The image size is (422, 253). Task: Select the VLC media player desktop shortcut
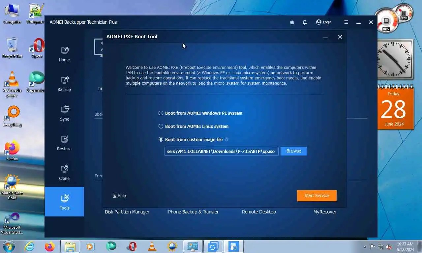12,84
